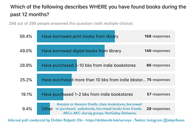Screen dimensions: 191x125
Task: Click the 146 responses count
Action: click(157, 51)
